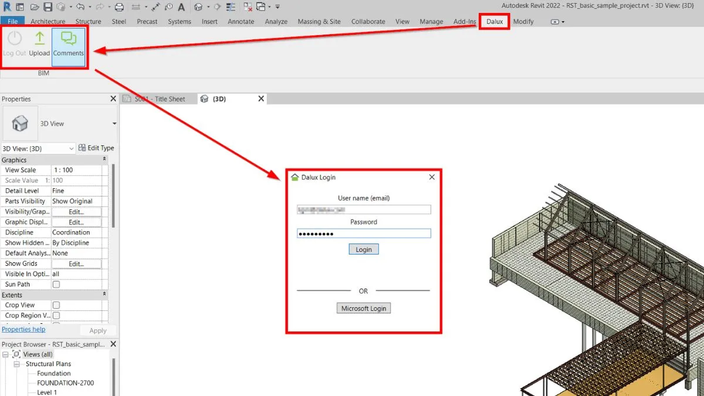Click the Save icon
Screen dimensions: 704x396
pos(48,7)
